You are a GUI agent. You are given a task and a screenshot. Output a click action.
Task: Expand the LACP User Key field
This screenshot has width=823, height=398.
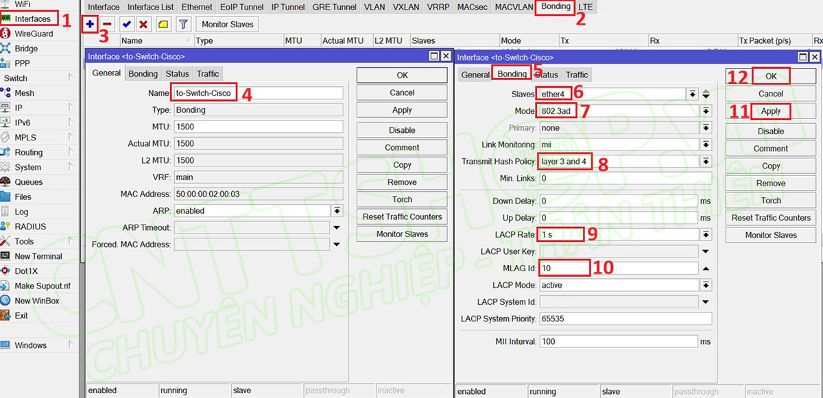pos(706,251)
